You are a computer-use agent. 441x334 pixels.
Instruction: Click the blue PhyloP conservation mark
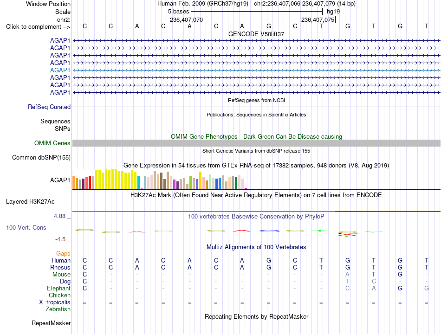click(x=269, y=231)
